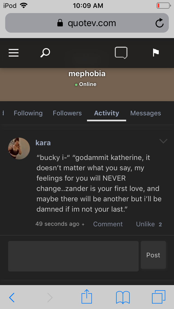Open the Safari share sheet

87,297
